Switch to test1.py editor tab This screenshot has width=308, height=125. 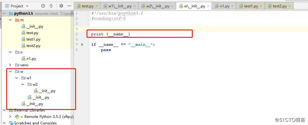[251, 6]
